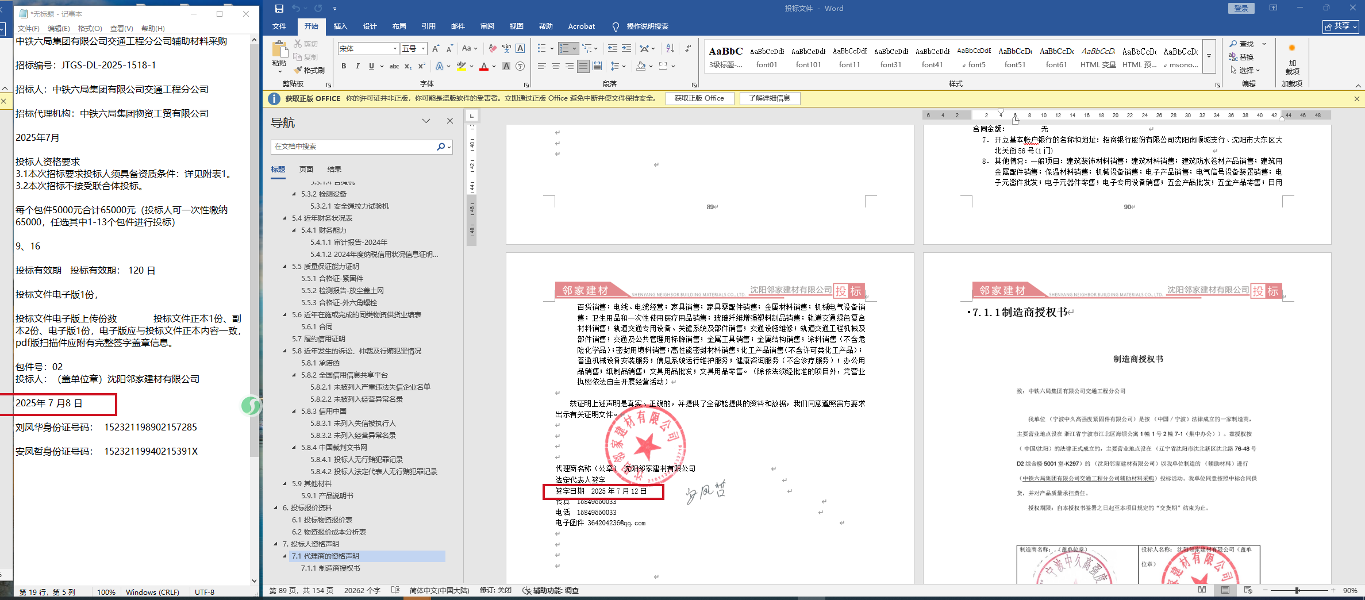Increase paragraph indent

pyautogui.click(x=626, y=49)
